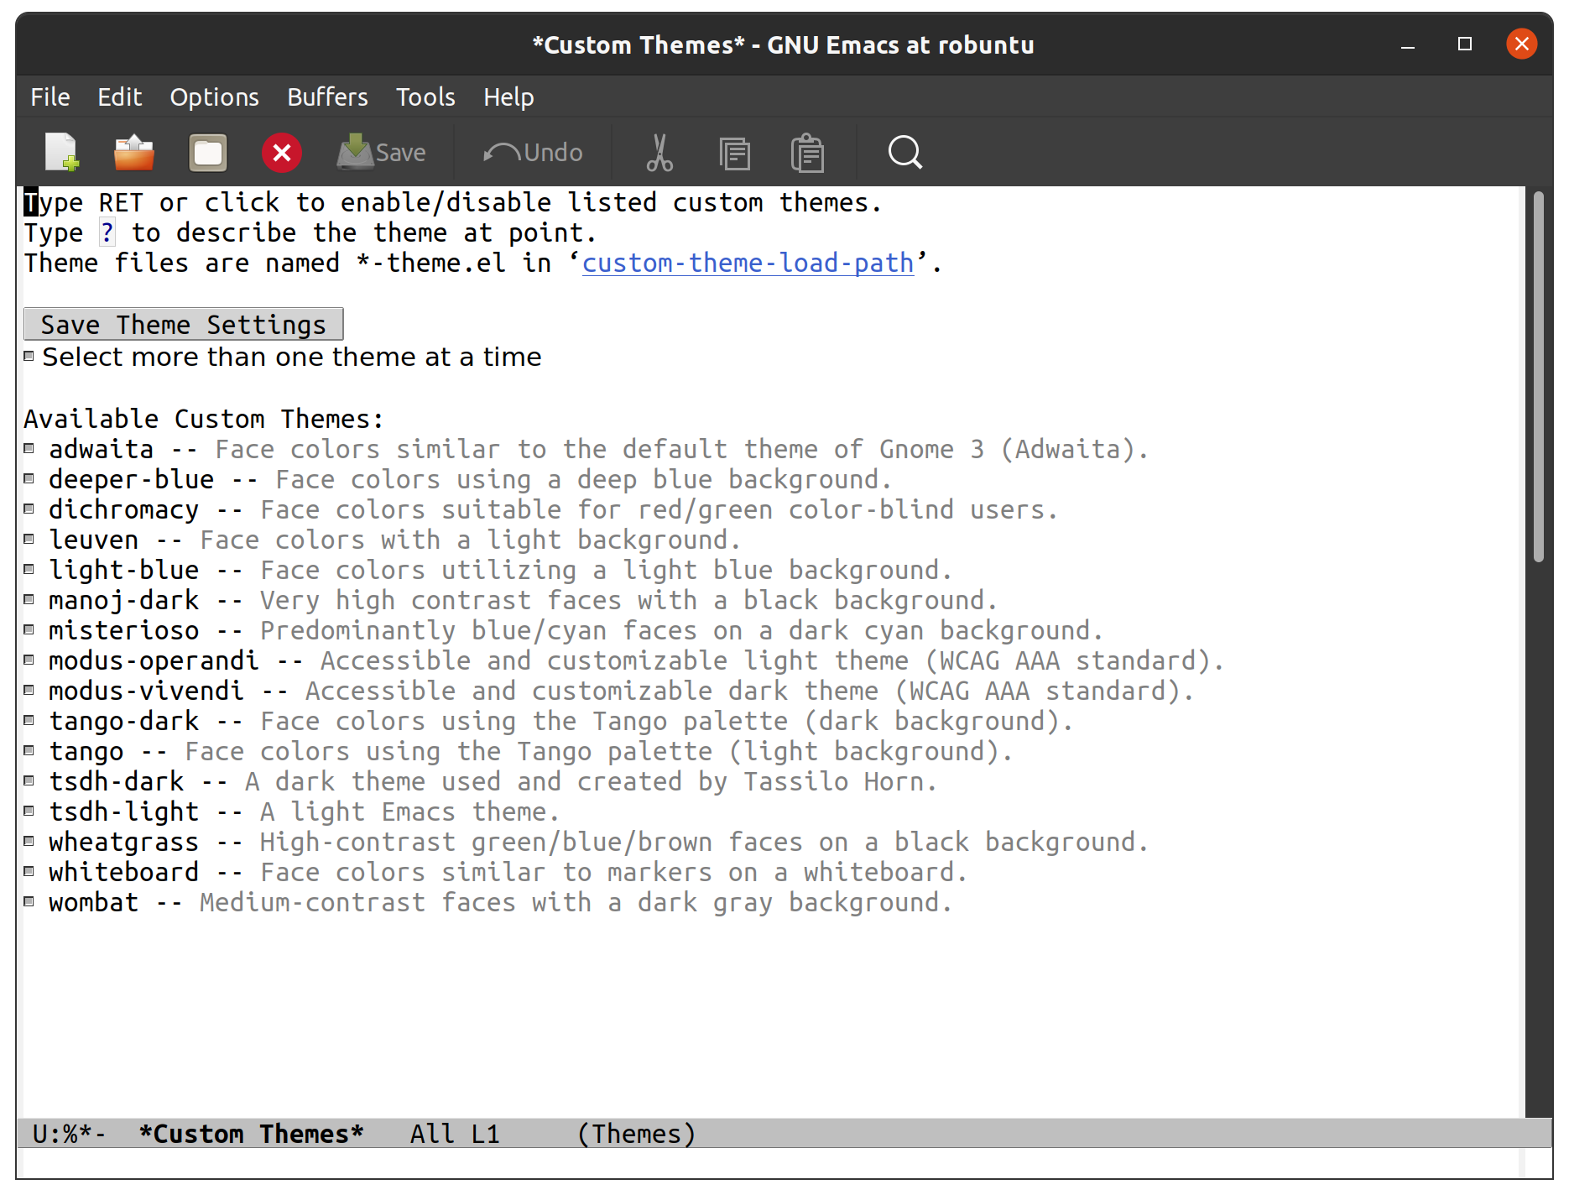Click the Save toolbar icon
This screenshot has width=1569, height=1195.
tap(382, 152)
